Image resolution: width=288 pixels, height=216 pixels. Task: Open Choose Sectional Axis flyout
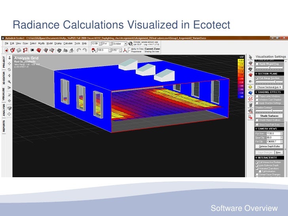pos(269,87)
